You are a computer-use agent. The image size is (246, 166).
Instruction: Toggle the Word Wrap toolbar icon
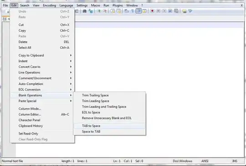pyautogui.click(x=127, y=11)
